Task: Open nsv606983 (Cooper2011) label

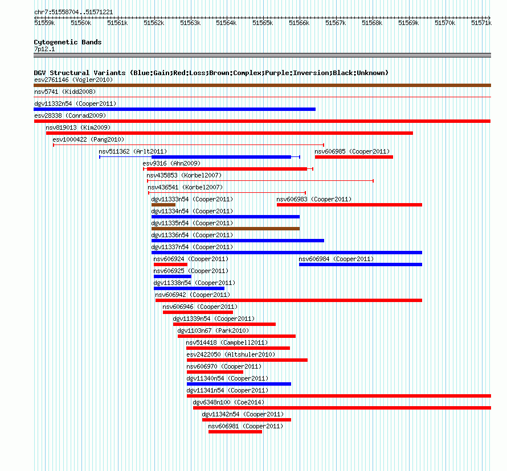Action: coord(314,199)
